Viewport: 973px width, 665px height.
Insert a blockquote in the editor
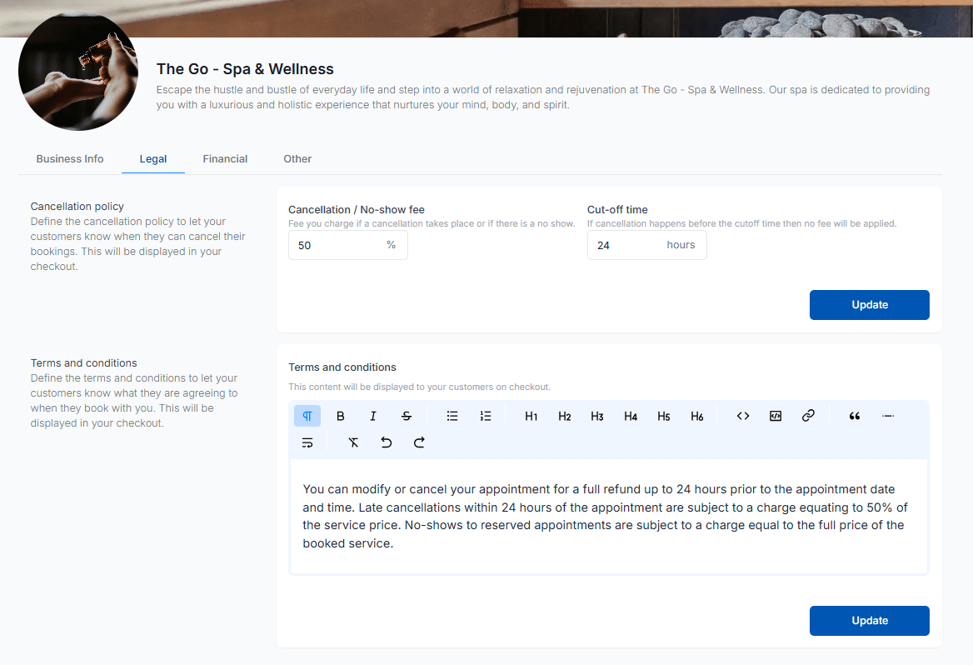coord(854,415)
